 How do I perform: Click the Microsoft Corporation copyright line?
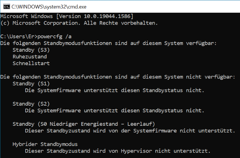coord(79,23)
